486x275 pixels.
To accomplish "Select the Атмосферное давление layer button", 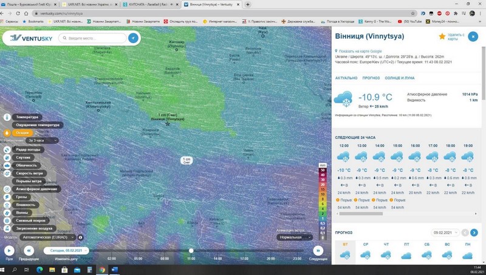I will pyautogui.click(x=36, y=189).
